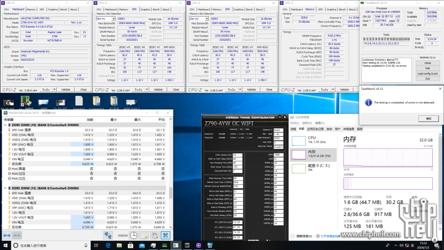The image size is (444, 250).
Task: Click the SPD Hub temperature icon for DIMM #0
Action: point(10,130)
